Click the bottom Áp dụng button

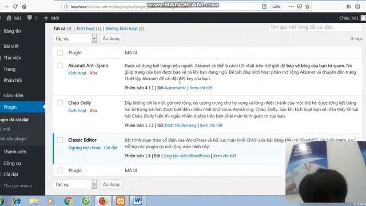[x=111, y=184]
